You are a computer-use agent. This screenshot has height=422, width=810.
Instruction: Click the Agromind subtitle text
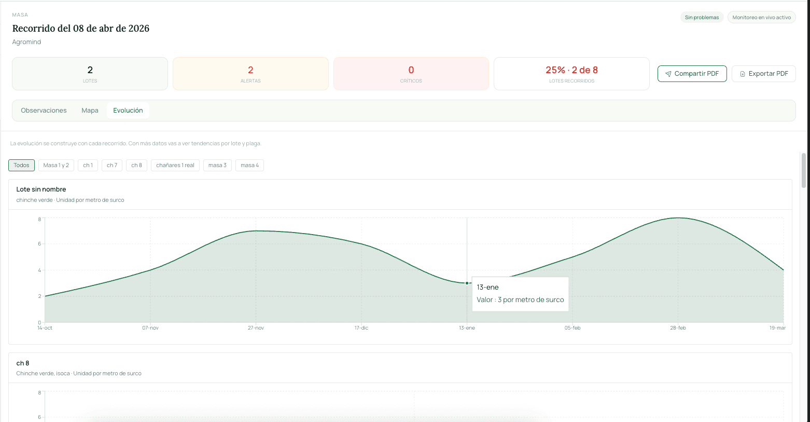tap(26, 42)
